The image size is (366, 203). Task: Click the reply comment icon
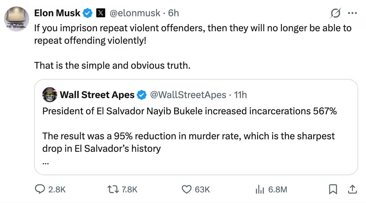click(x=40, y=189)
